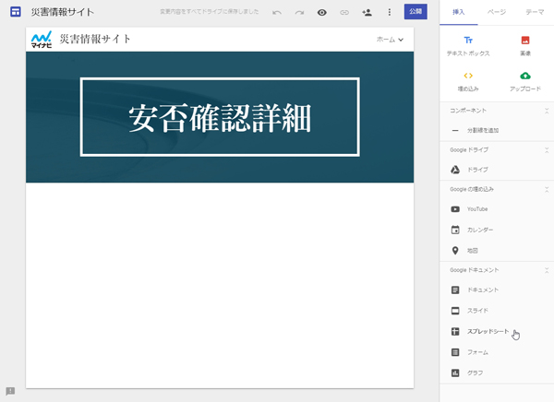Select the 災害情報サイト site header title
The height and width of the screenshot is (402, 554).
(95, 39)
